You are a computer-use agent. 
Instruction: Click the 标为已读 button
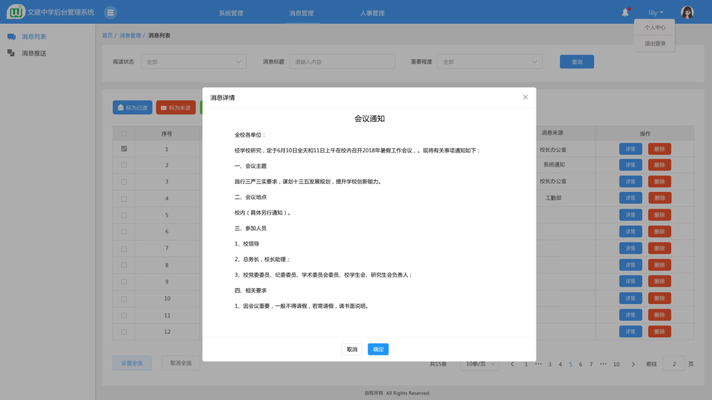(133, 107)
